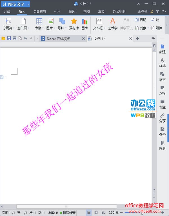Switch to web layout view button
The width and height of the screenshot is (169, 216).
point(103,213)
